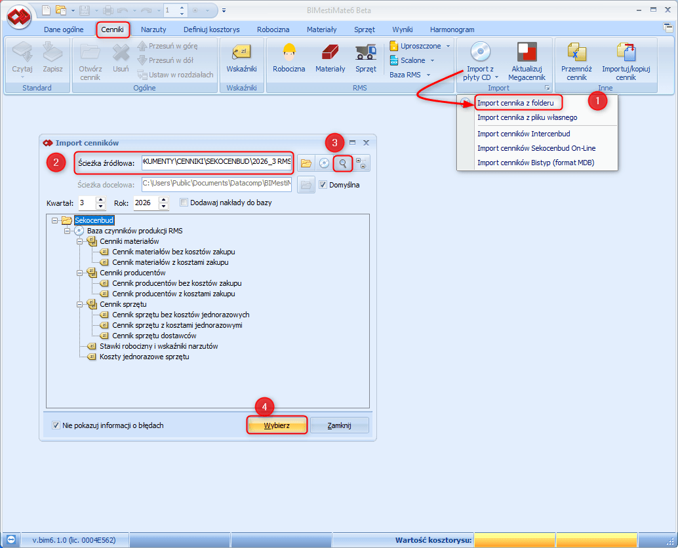Toggle the Domyślna checkbox

tap(323, 185)
